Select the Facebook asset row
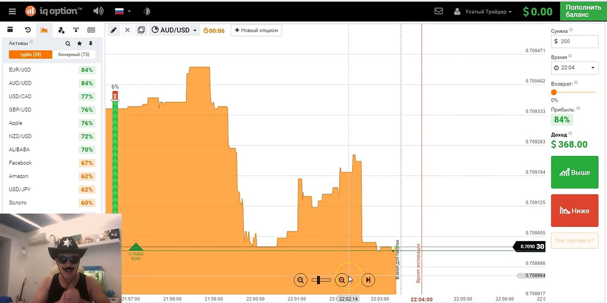Viewport: 607px width, 303px height. pyautogui.click(x=52, y=163)
